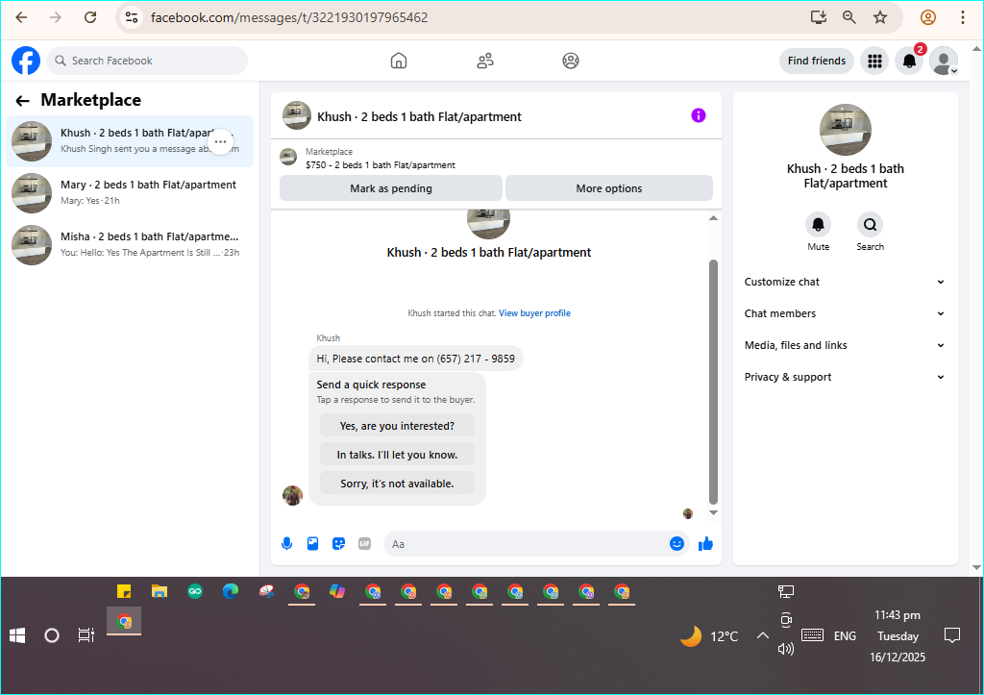Screen dimensions: 984x695
Task: Click the Facebook logo
Action: (x=26, y=61)
